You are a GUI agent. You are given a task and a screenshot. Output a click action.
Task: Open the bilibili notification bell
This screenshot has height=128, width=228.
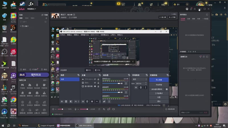[191, 9]
